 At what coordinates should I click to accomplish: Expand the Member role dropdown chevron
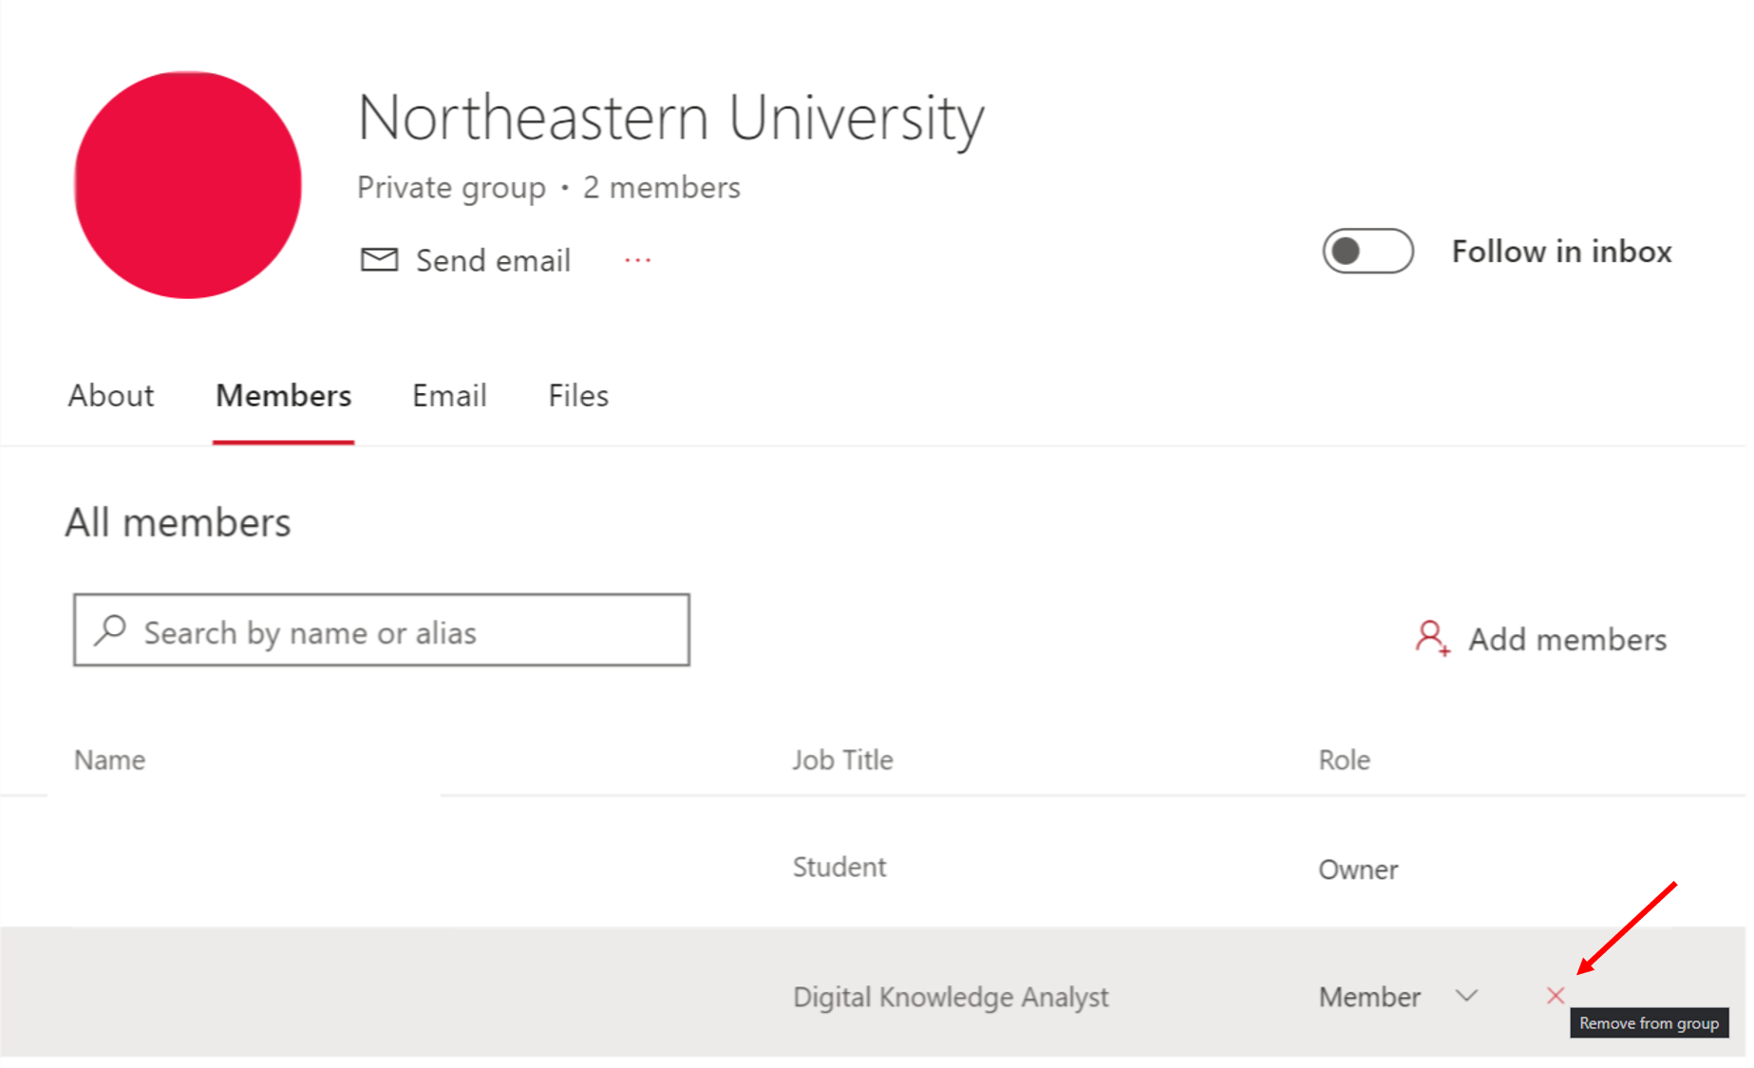1467,996
